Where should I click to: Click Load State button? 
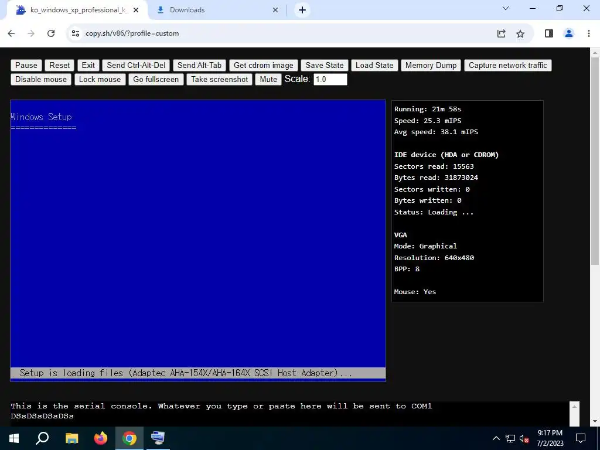click(374, 66)
